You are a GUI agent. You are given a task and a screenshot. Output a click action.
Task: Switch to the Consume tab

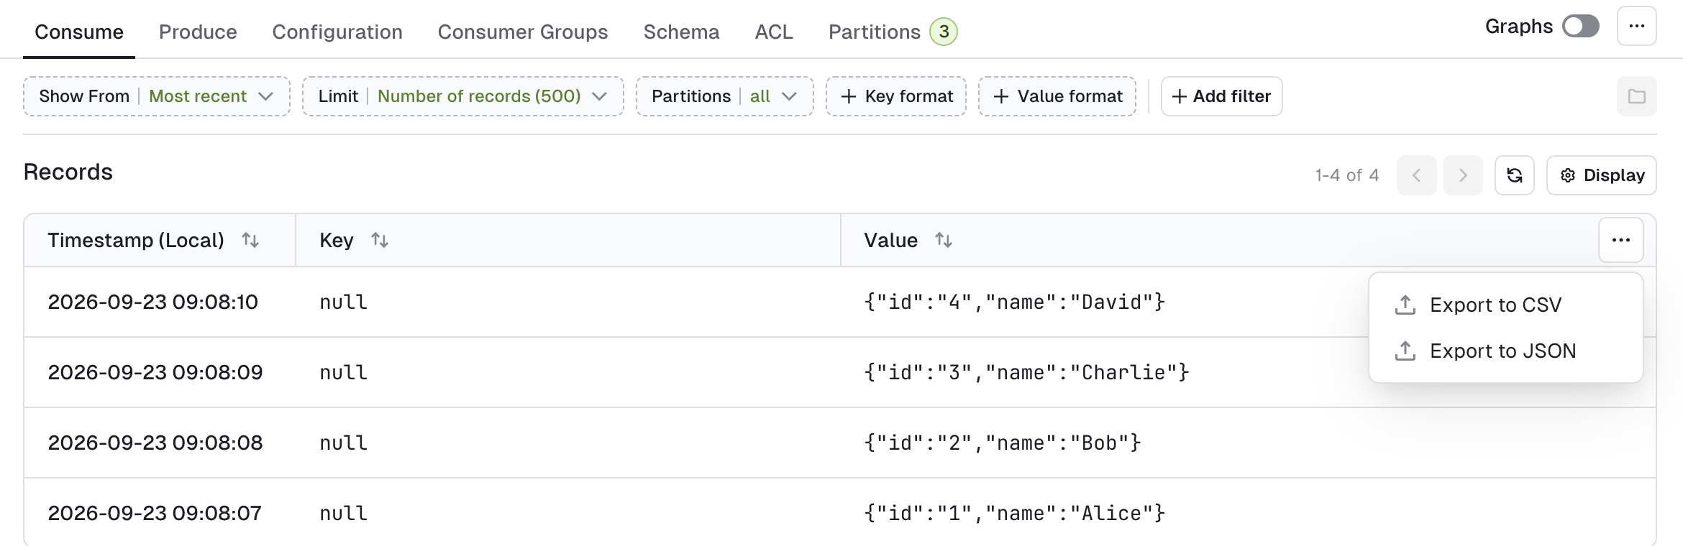click(x=79, y=32)
